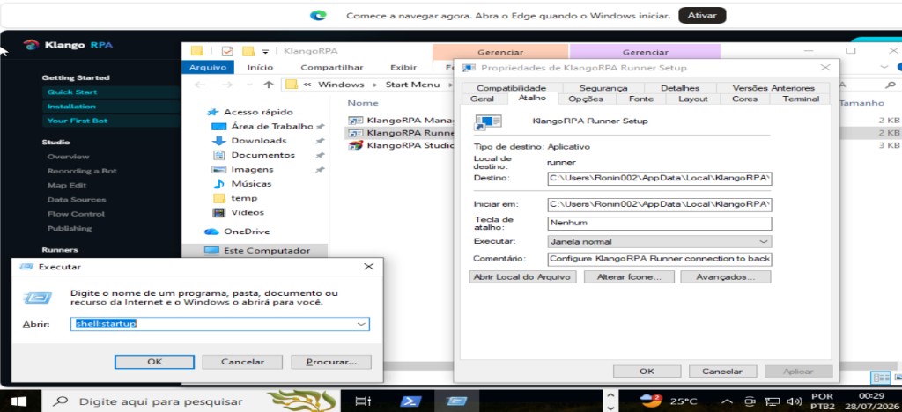Open the Compartilhar ribbon tab
This screenshot has width=902, height=412.
331,67
